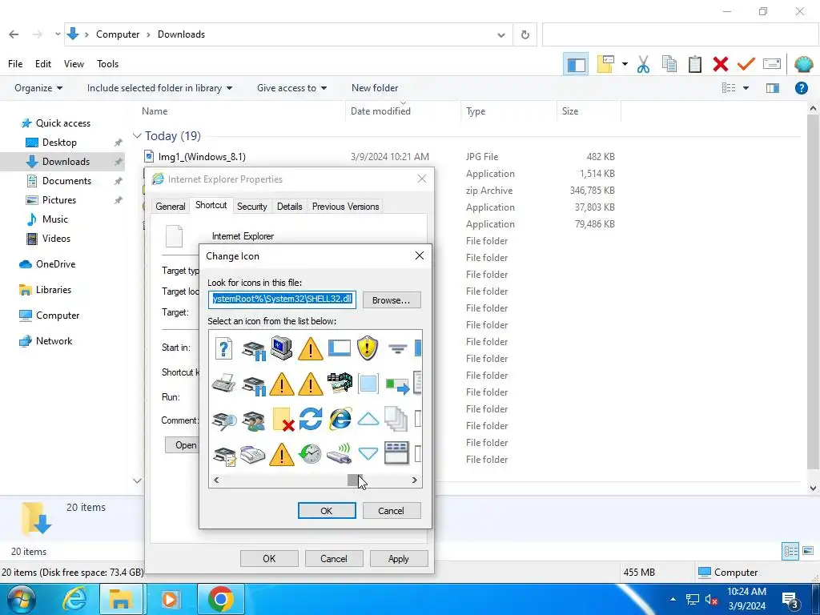
Task: Click the New folder button
Action: tap(375, 88)
